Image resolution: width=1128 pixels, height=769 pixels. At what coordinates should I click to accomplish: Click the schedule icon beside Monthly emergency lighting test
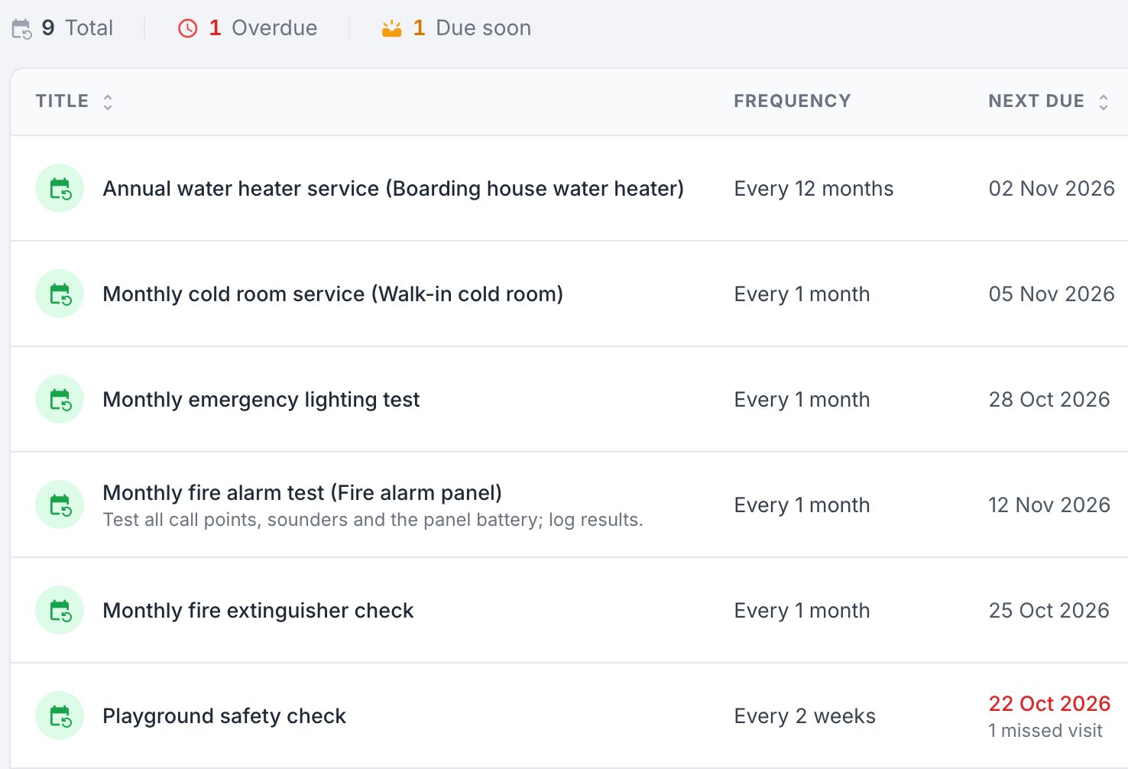point(60,399)
